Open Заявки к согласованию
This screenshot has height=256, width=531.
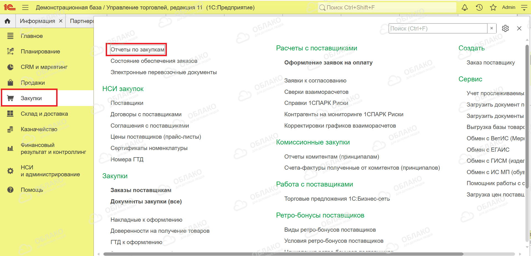(x=315, y=81)
